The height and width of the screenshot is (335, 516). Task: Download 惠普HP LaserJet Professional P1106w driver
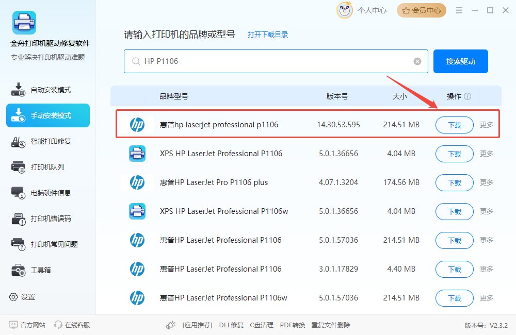(455, 298)
